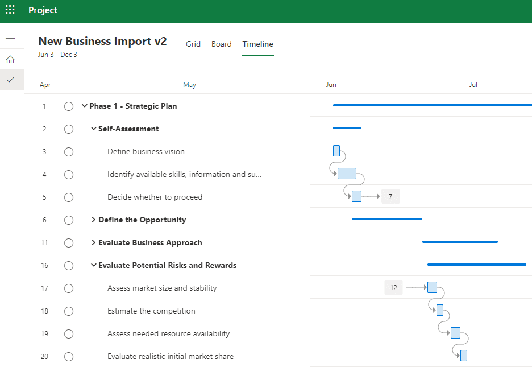Collapse Phase 1 - Strategic Plan group
Screen dimensions: 532x367
[x=85, y=106]
